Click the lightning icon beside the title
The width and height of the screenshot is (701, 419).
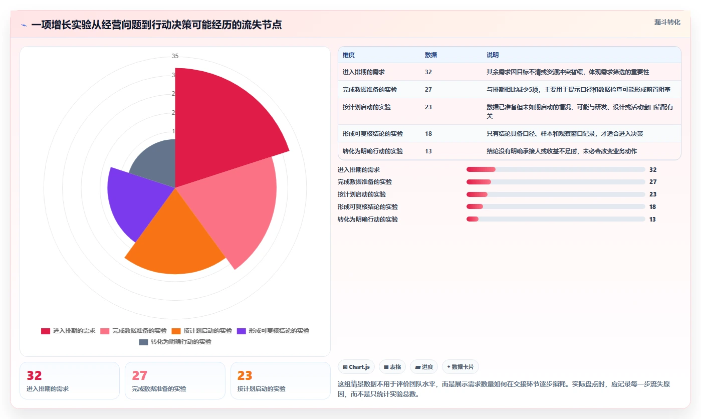point(24,25)
